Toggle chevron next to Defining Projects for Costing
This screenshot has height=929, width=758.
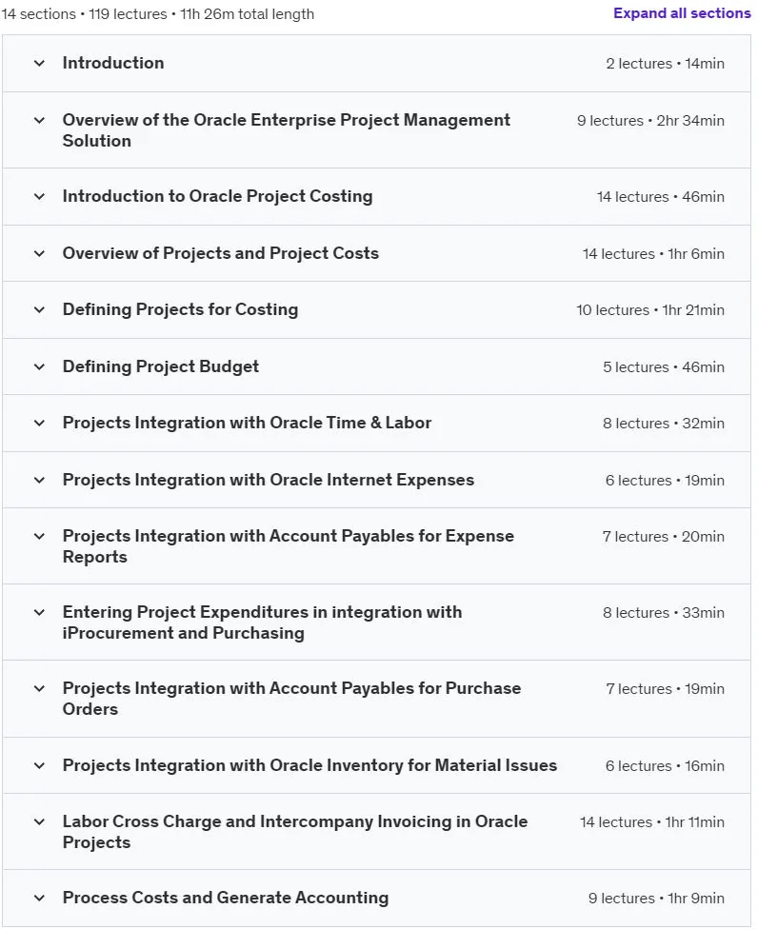tap(39, 309)
